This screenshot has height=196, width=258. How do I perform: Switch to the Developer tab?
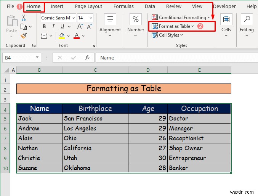(x=224, y=6)
